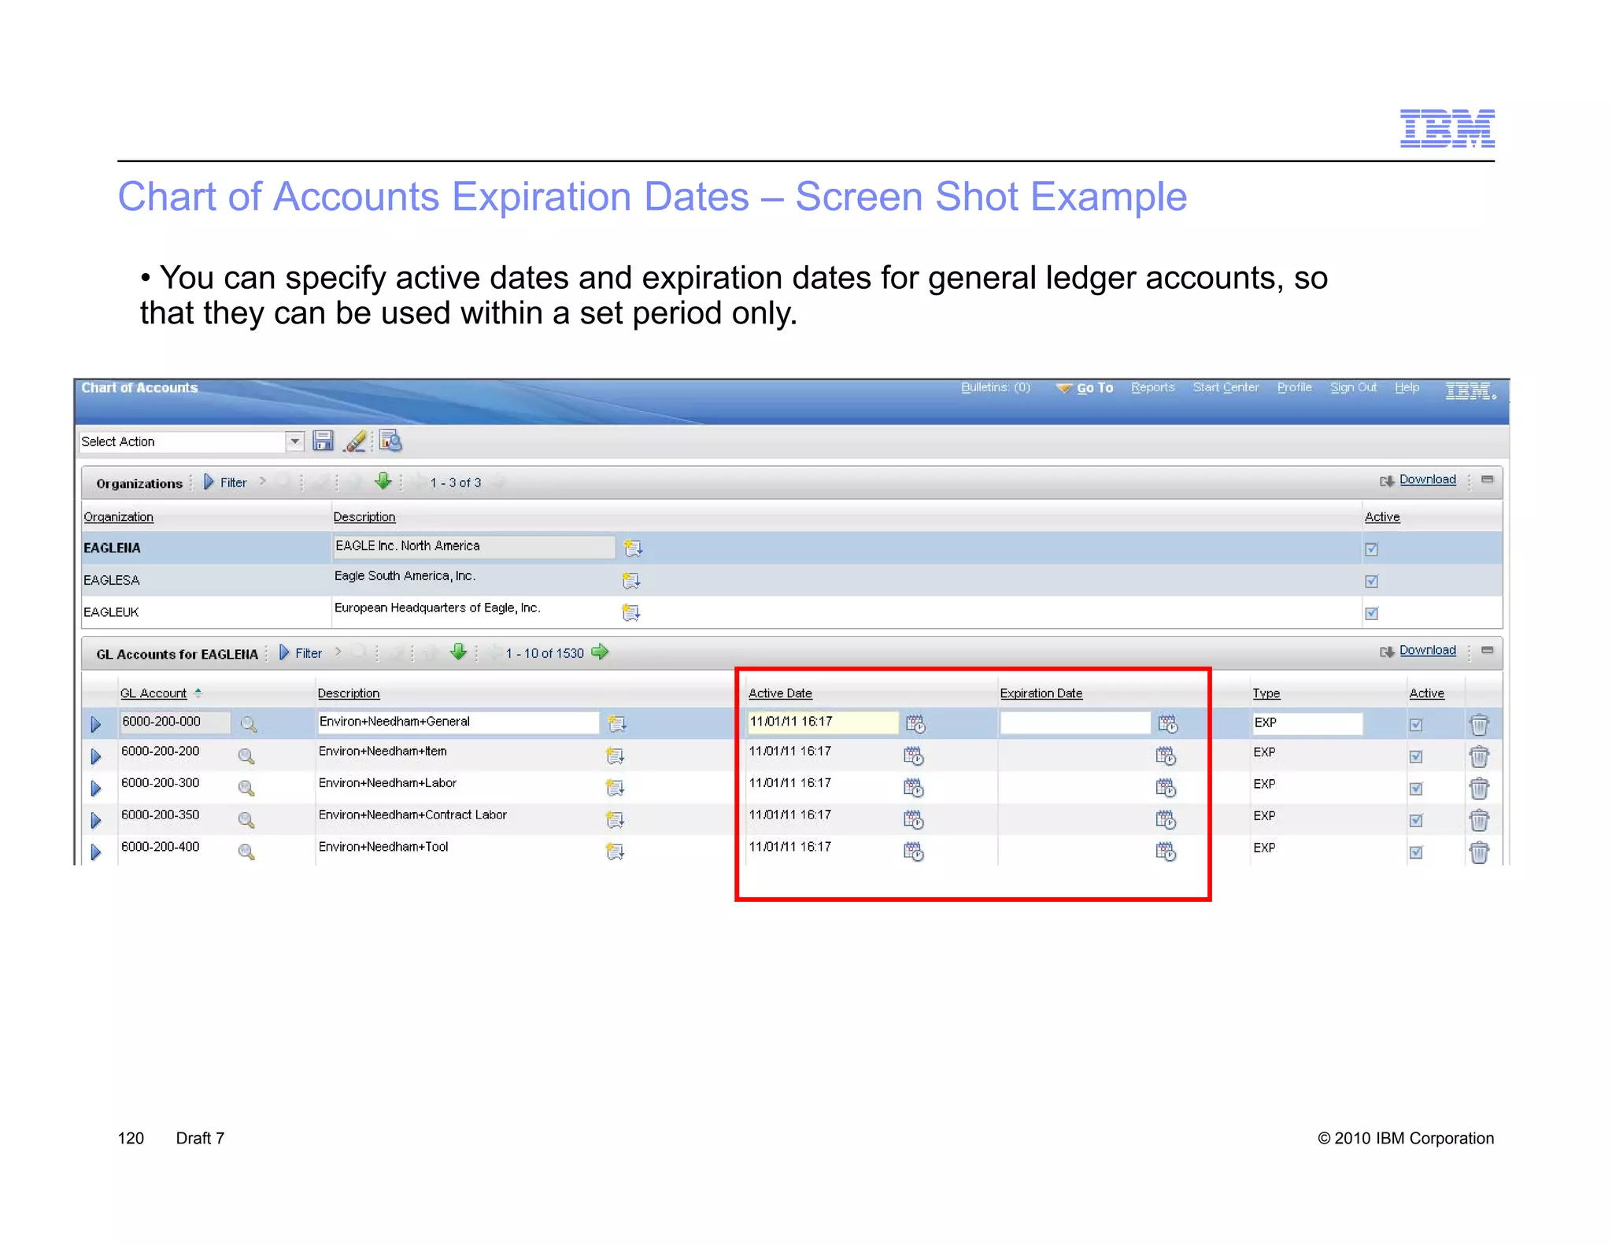The image size is (1612, 1245).
Task: Toggle Active checkbox for EAGLEUK
Action: pos(1371,613)
